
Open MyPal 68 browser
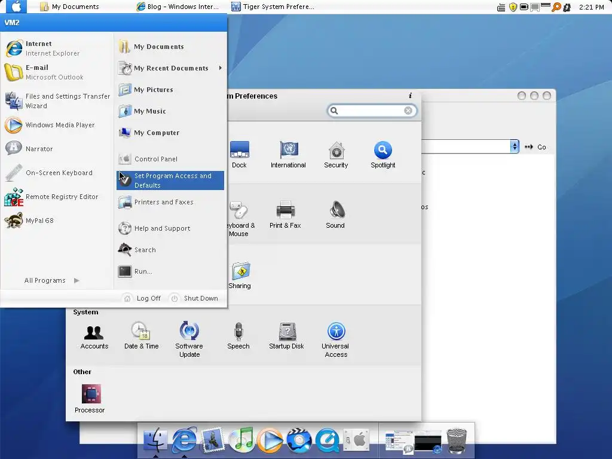[x=57, y=221]
